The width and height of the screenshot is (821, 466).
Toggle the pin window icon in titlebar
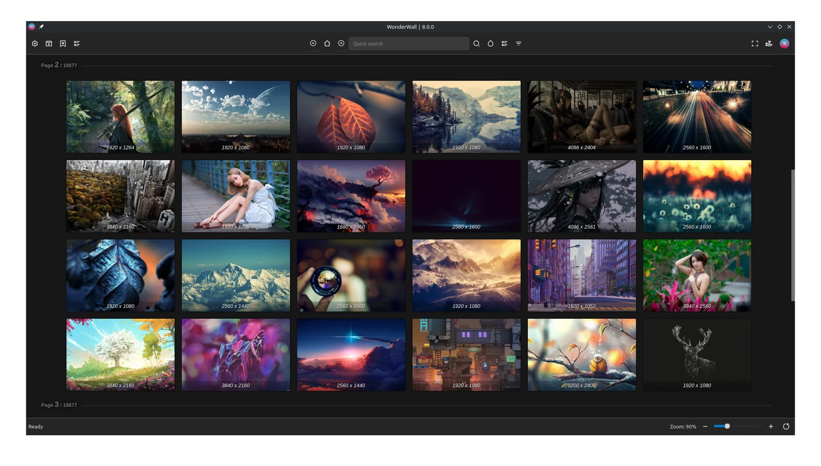pos(42,27)
